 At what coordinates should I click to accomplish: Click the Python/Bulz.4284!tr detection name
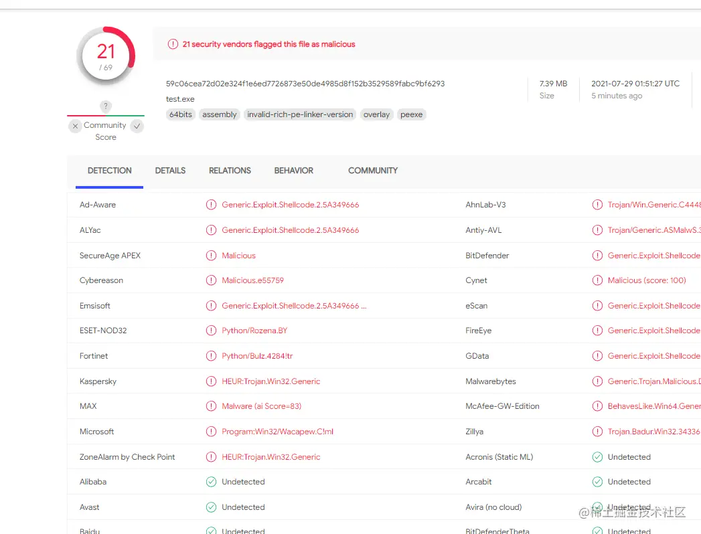tap(257, 356)
